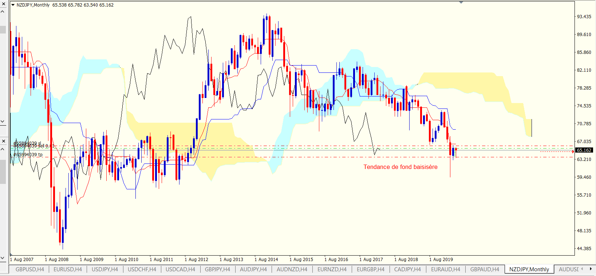Click the #65894039 tp order line label
Screen dimensions: 596x276
coord(28,155)
